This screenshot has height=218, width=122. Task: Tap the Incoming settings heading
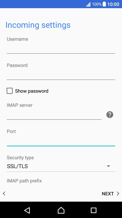coord(38,25)
